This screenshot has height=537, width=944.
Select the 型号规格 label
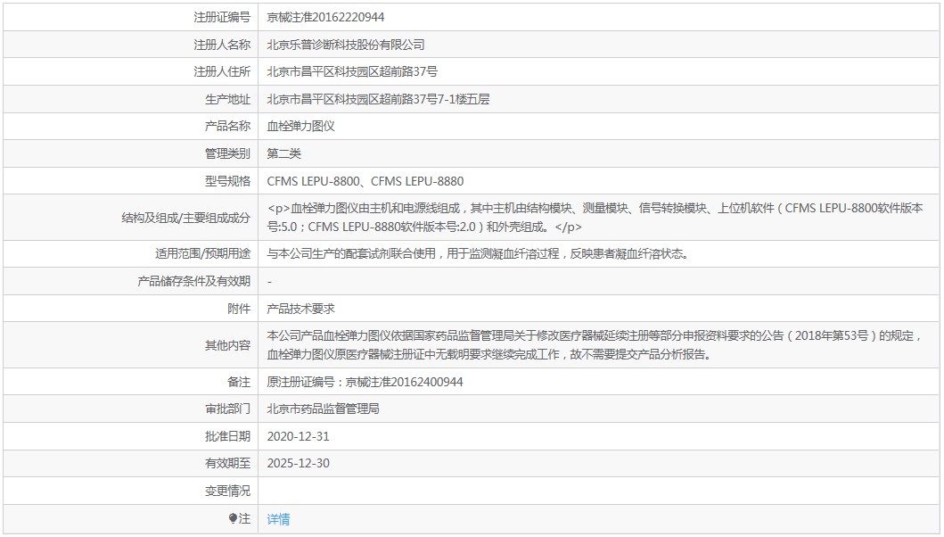[227, 181]
